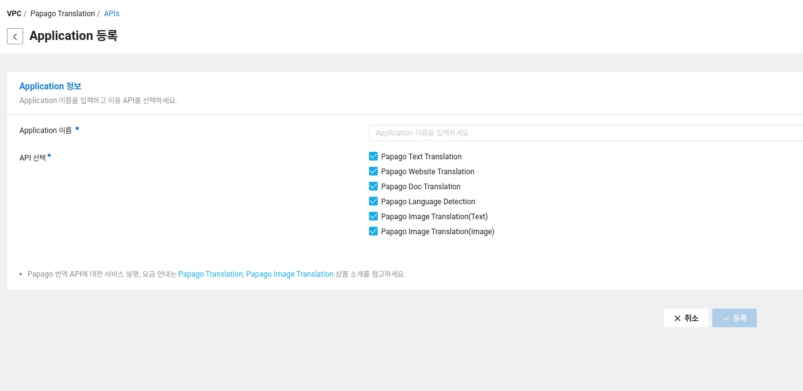Select APIs breadcrumb item
803x391 pixels.
pyautogui.click(x=111, y=14)
